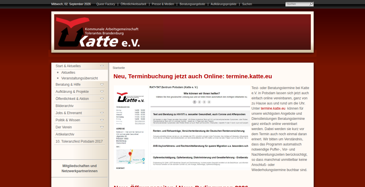Expand the Aufklärung & Projekte arrow

point(102,92)
